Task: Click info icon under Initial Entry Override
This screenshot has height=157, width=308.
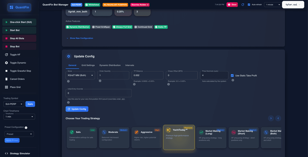Action: [69, 102]
